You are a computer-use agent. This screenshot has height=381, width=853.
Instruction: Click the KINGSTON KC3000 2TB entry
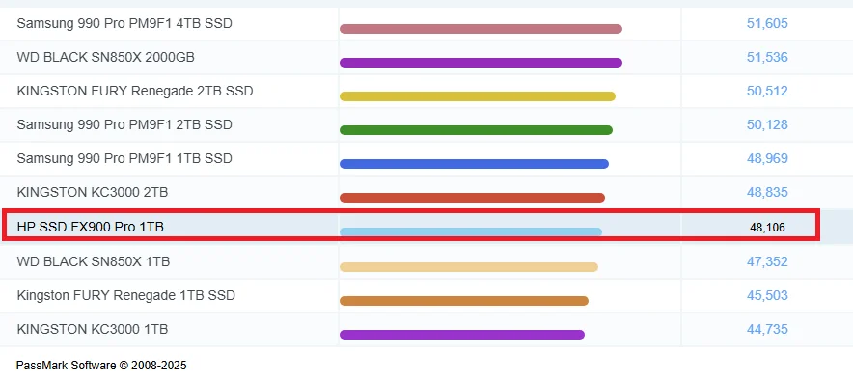(93, 192)
